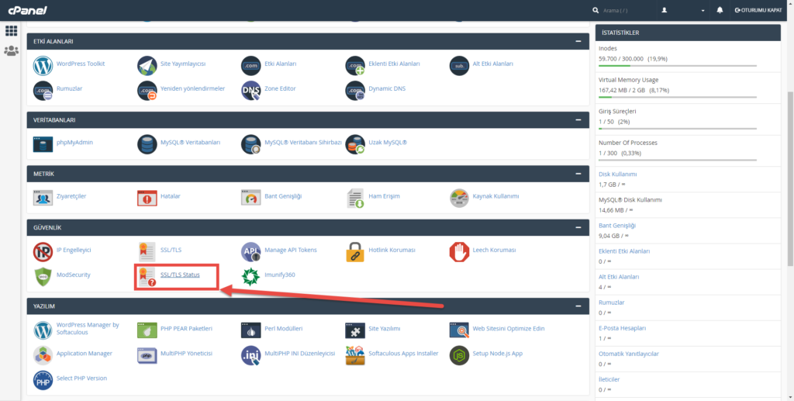Click the ModSecurity shield icon
This screenshot has width=794, height=401.
click(43, 276)
